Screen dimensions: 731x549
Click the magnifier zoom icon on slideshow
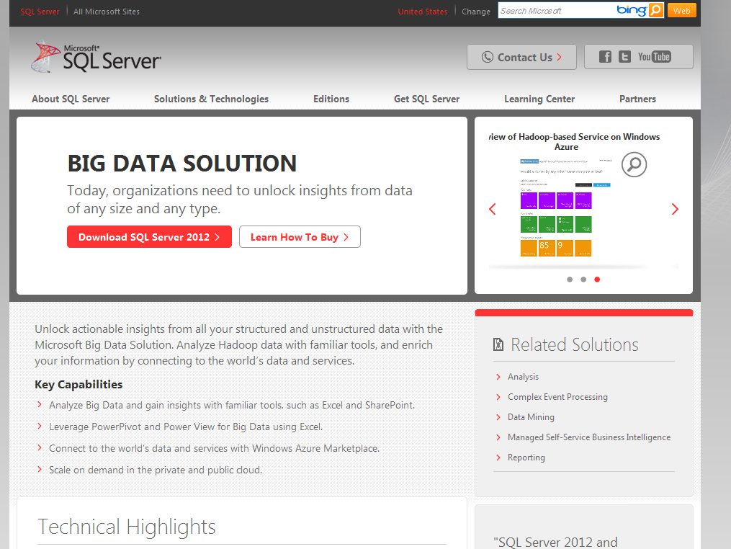click(x=634, y=165)
